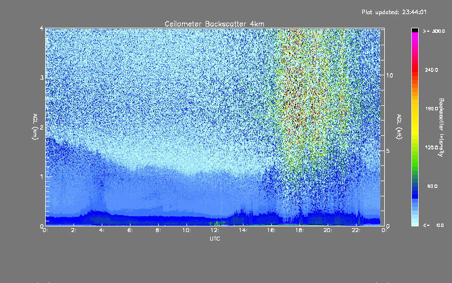
Task: Click the '60.0' colorbar value
Action: coord(432,186)
